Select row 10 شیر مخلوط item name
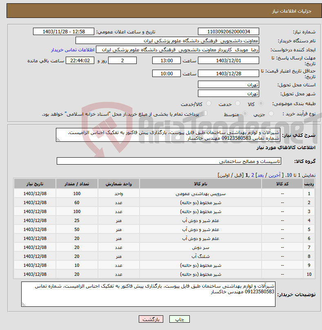The image size is (322, 330). pyautogui.click(x=200, y=274)
